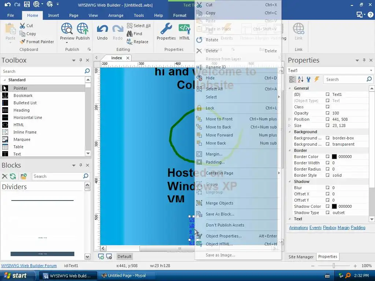Refresh the Blocks panel

13,176
